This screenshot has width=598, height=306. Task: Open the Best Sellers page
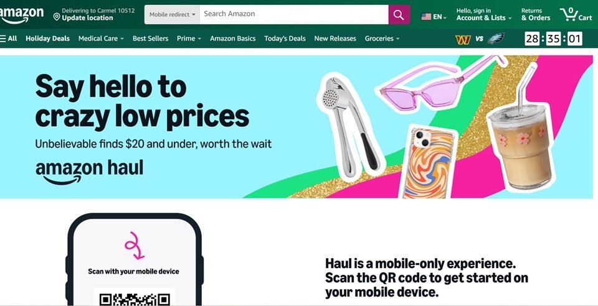click(x=150, y=39)
